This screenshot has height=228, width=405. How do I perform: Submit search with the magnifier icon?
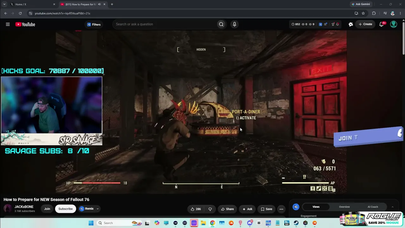221,24
